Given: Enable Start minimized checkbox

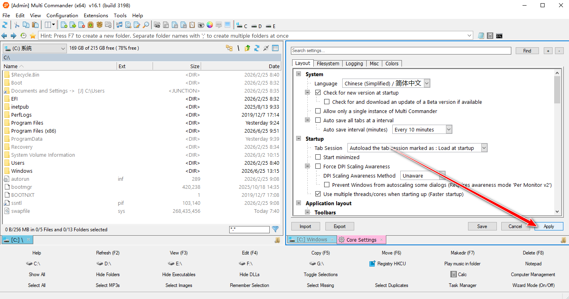Looking at the screenshot, I should [318, 157].
